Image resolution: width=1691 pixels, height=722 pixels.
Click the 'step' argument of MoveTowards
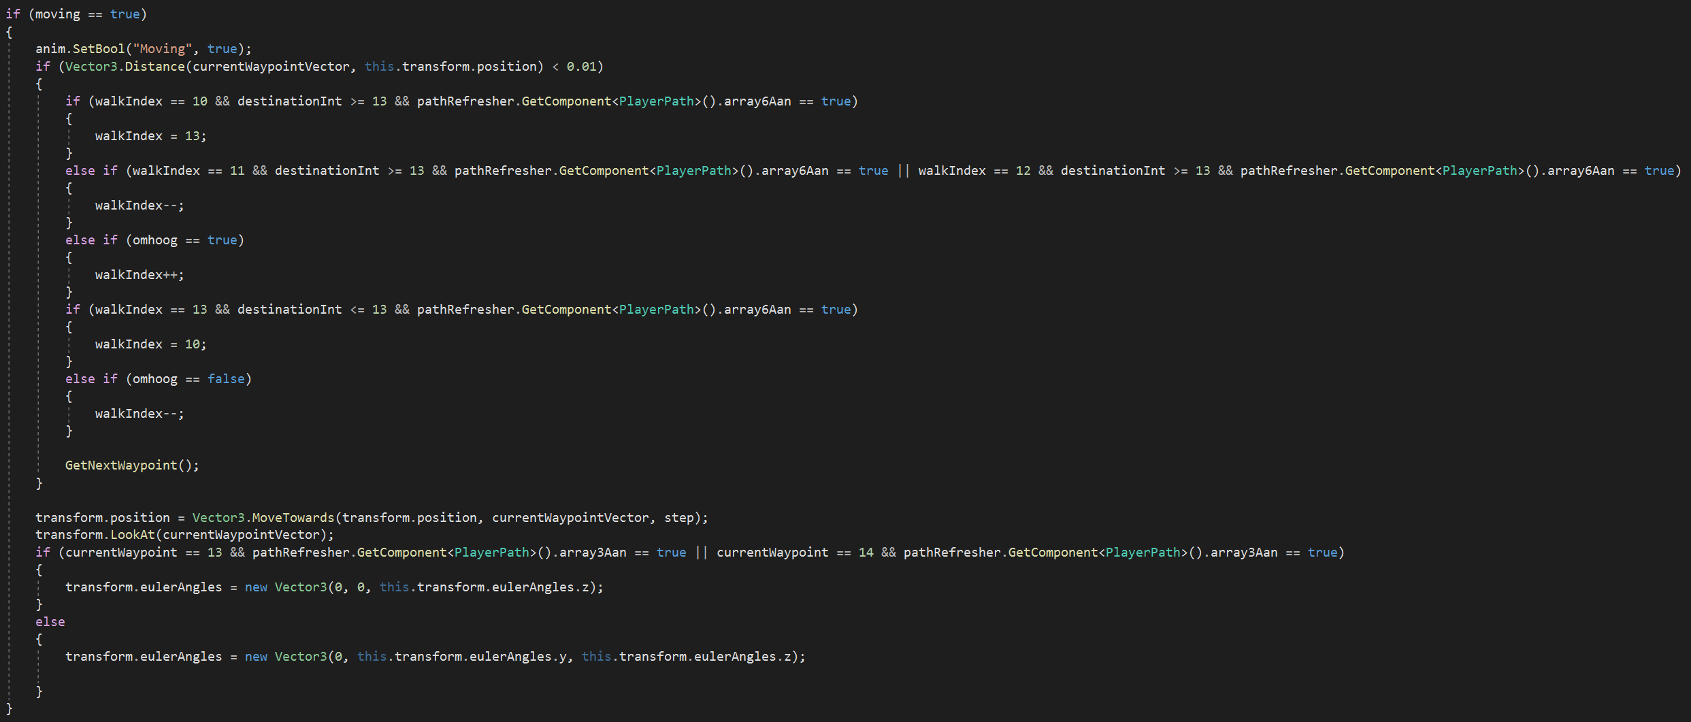[678, 518]
